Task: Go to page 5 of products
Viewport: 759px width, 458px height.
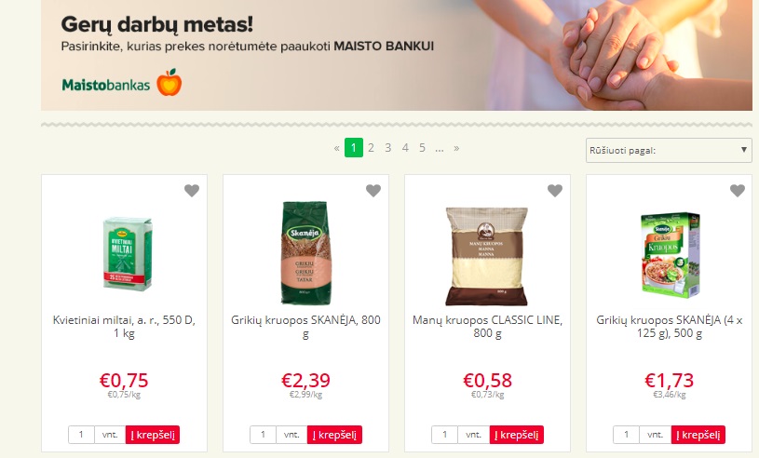Action: click(x=422, y=147)
